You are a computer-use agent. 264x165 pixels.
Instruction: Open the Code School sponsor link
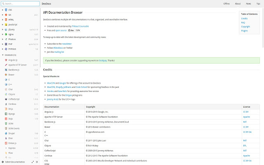coord(82,87)
